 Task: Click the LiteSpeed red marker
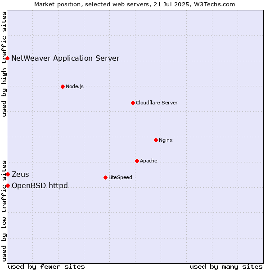tap(106, 178)
